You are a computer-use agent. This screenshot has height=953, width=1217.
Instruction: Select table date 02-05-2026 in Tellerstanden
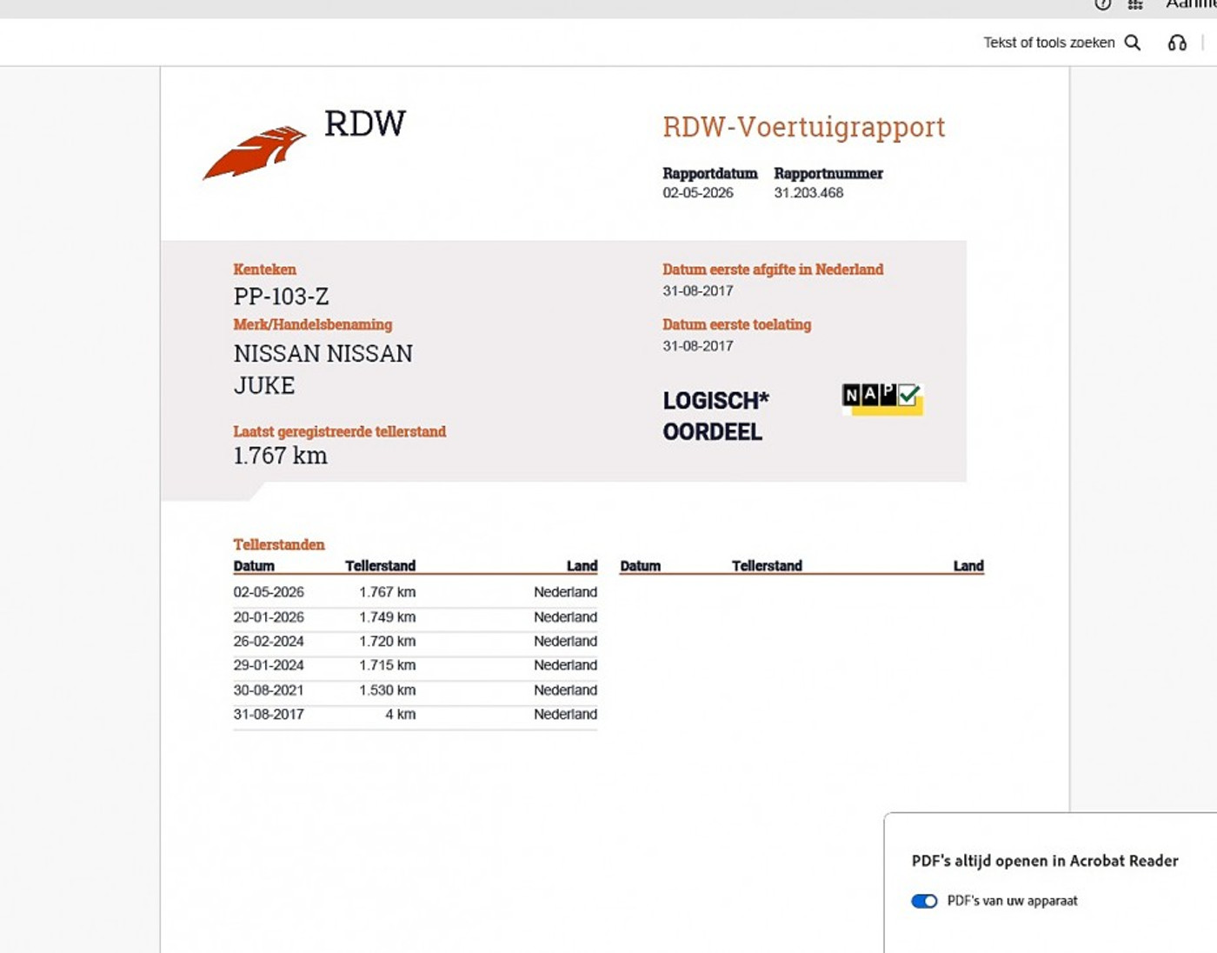pos(269,592)
